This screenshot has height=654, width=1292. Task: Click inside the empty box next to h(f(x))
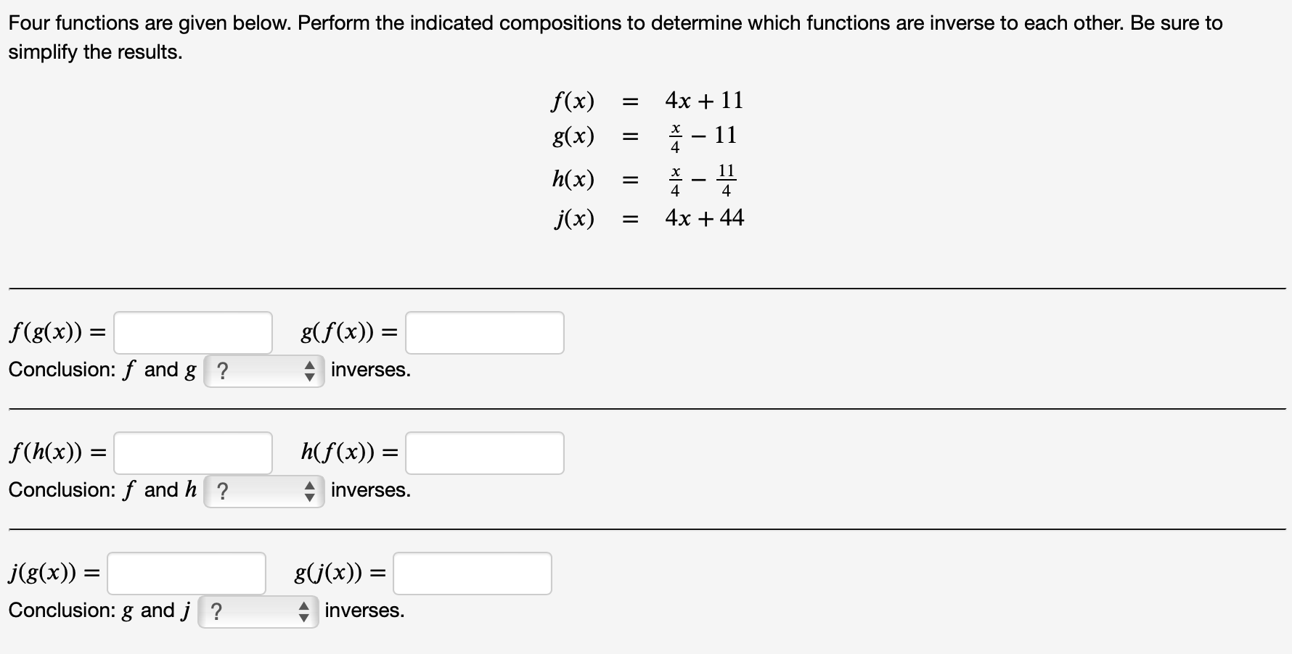(x=485, y=452)
